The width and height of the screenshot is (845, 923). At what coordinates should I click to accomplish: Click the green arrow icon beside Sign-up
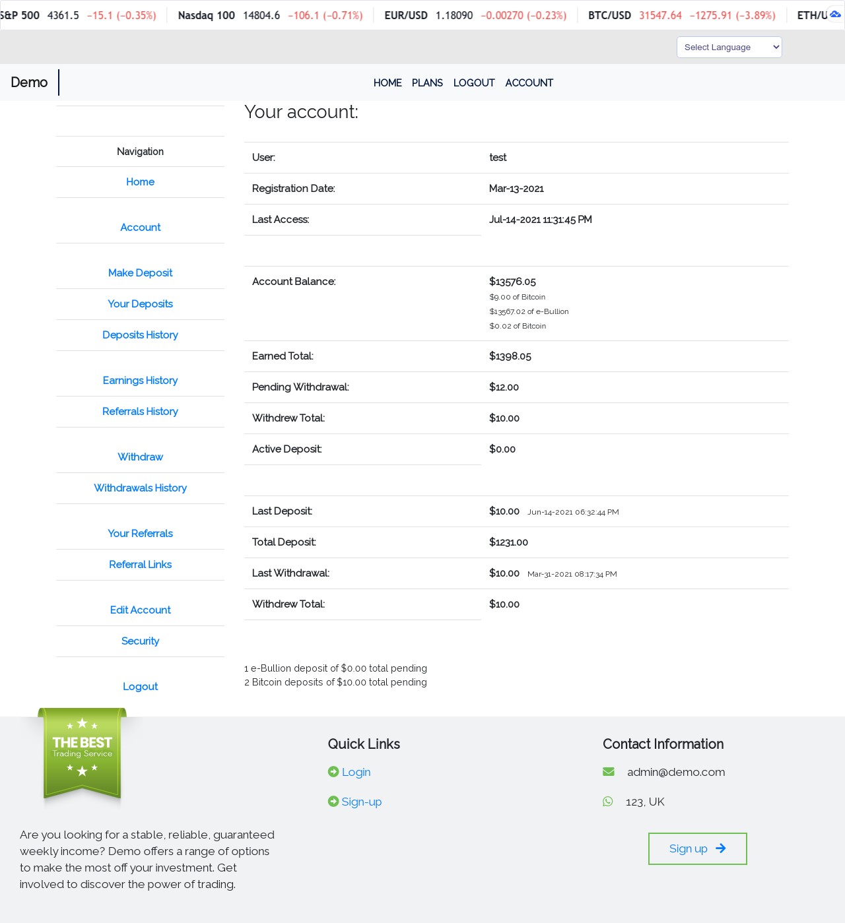333,802
